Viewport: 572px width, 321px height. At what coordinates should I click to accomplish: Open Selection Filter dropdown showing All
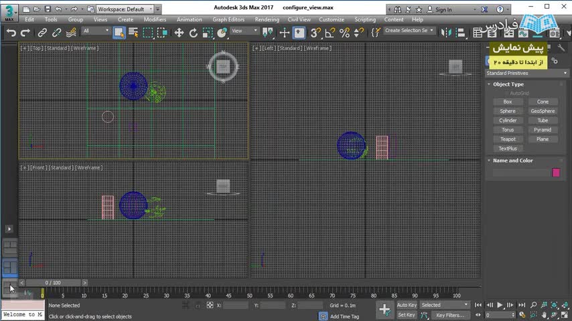(96, 31)
